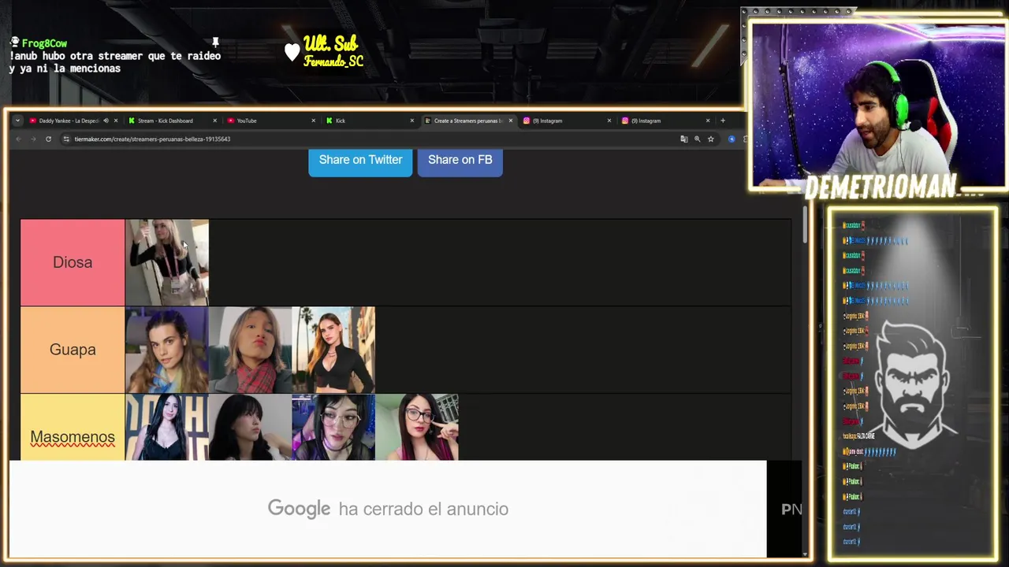
Task: View site information icon in address bar
Action: pyautogui.click(x=66, y=139)
